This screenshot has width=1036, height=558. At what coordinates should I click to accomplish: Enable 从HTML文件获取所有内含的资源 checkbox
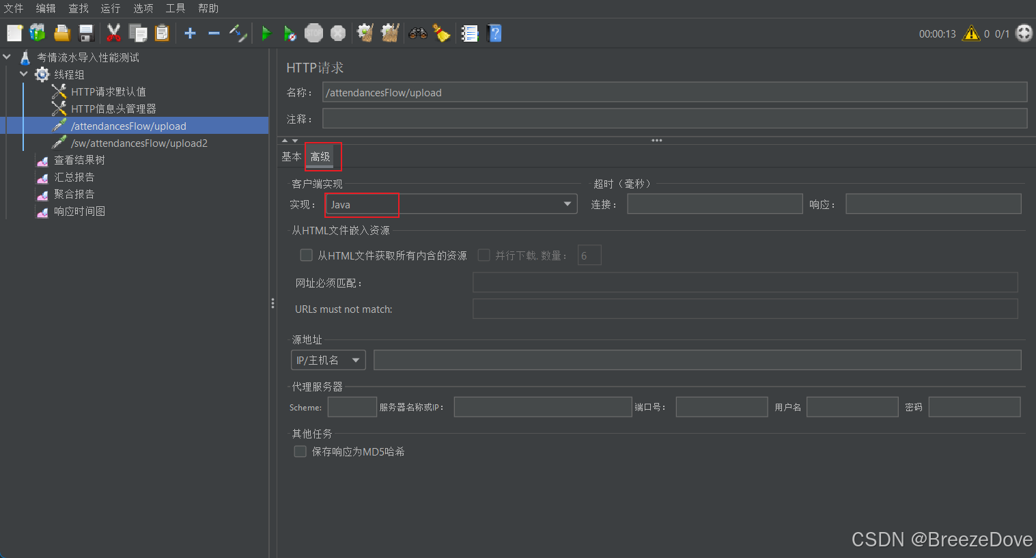click(306, 255)
